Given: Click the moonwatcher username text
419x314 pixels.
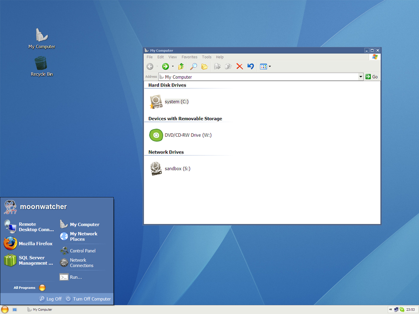Looking at the screenshot, I should point(43,207).
